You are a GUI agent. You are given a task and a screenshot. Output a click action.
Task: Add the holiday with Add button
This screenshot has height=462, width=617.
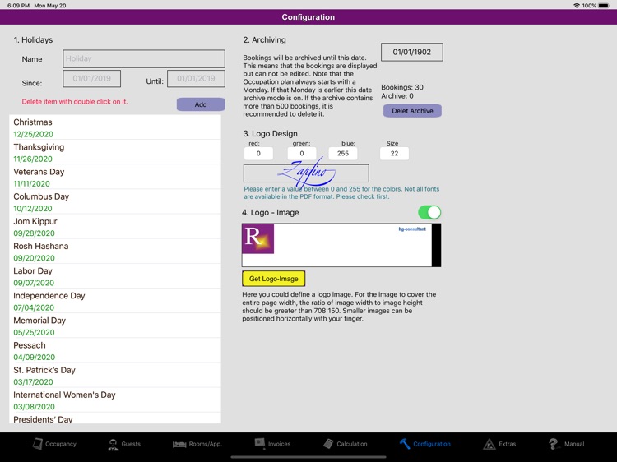[x=201, y=104]
